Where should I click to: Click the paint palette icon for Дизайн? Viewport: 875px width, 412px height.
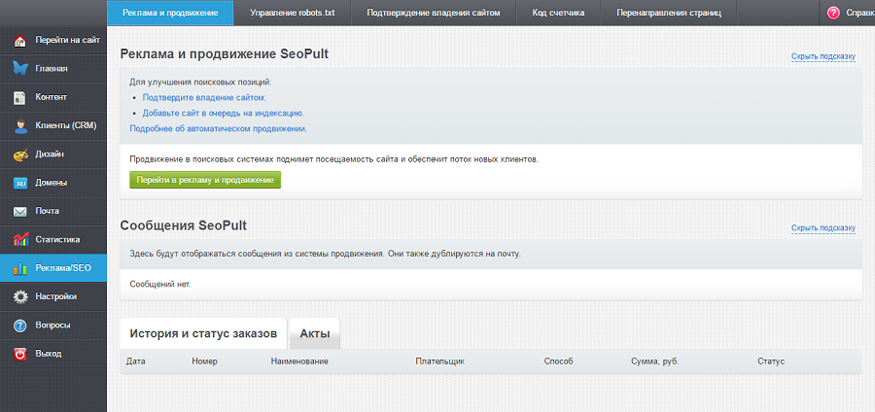pos(20,154)
